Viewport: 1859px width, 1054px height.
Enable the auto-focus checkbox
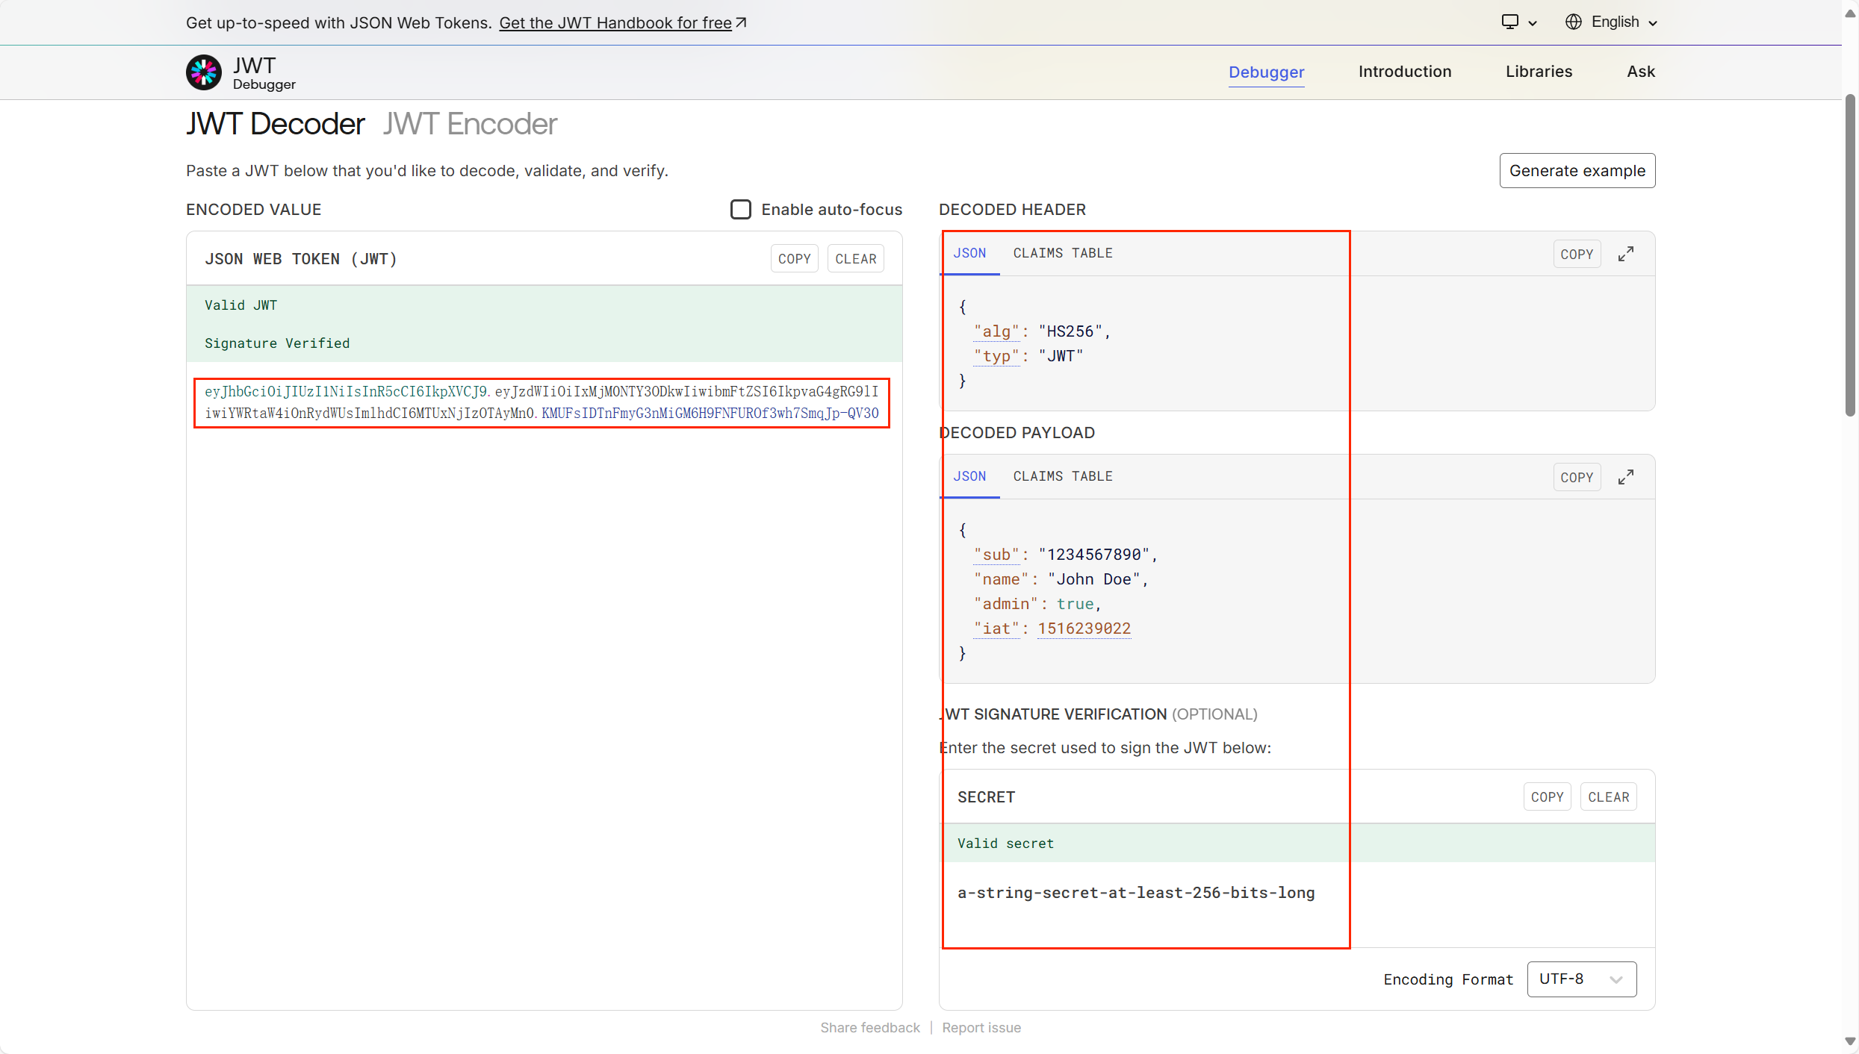click(740, 210)
